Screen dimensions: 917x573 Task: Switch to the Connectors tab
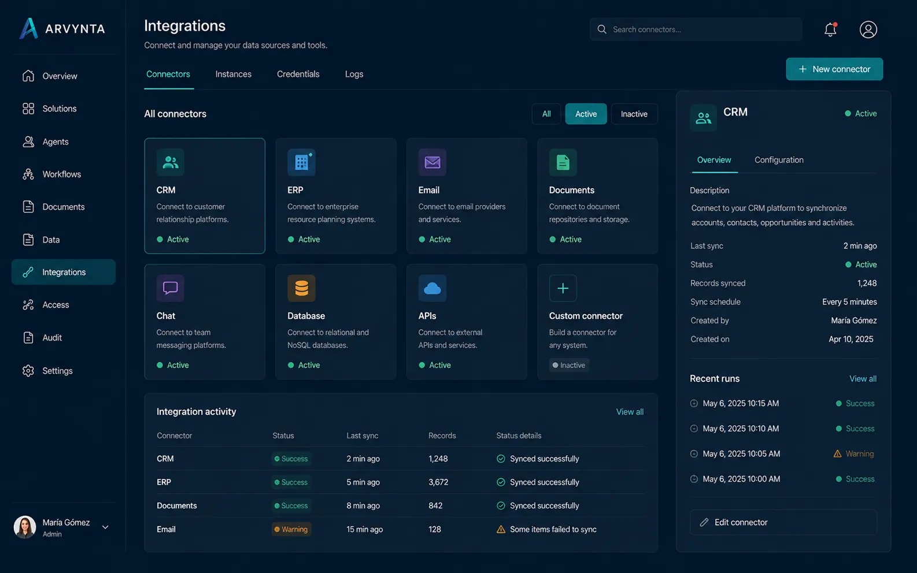pos(168,74)
